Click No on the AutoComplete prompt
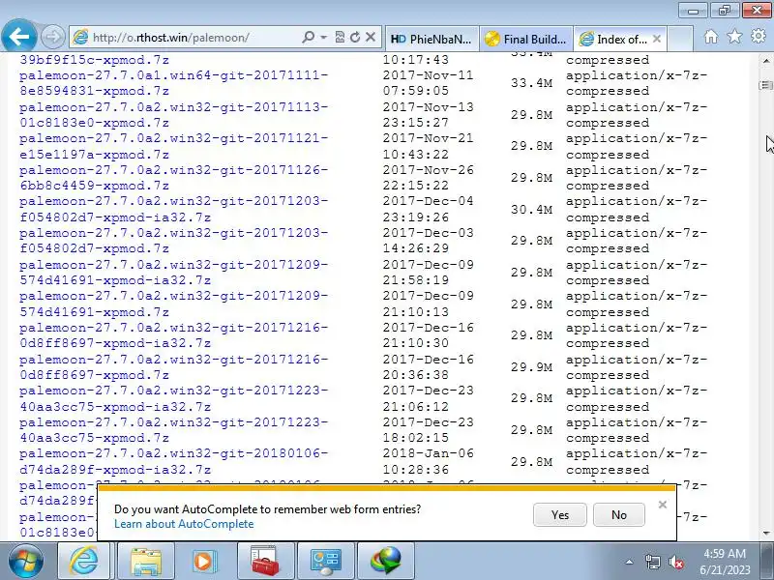Screen dimensions: 774x580 [619, 515]
